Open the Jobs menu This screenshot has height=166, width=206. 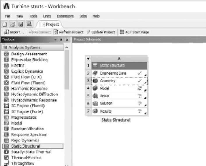83,16
